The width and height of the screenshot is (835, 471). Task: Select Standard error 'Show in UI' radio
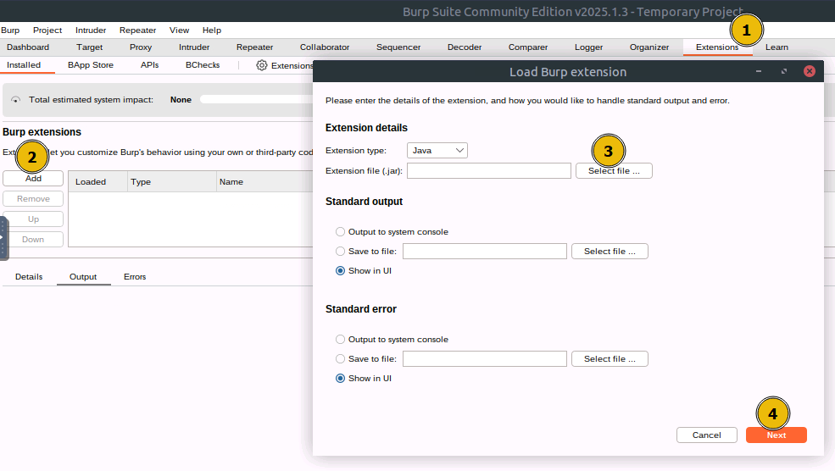(x=340, y=379)
